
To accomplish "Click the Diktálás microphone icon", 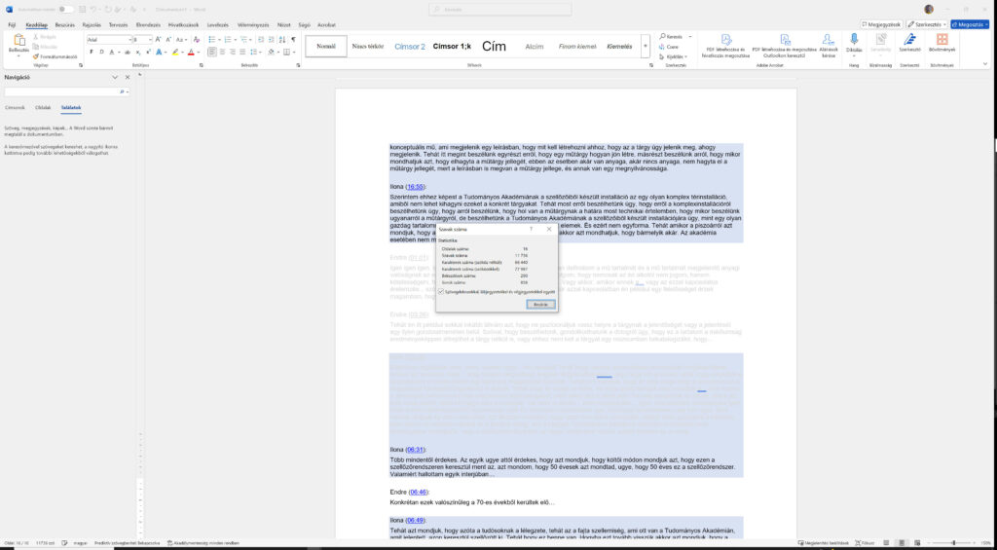I will tap(854, 41).
